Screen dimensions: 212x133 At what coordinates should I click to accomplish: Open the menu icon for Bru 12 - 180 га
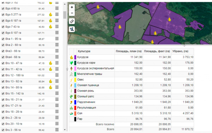point(57,75)
